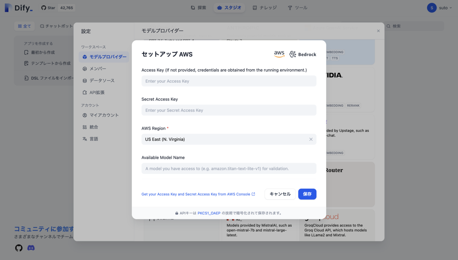Image resolution: width=458 pixels, height=260 pixels.
Task: Click the star count 42,765
Action: pos(67,8)
